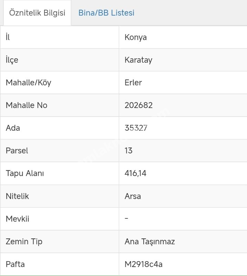247x276 pixels.
Task: Select the Zemin Tip label
Action: click(24, 241)
